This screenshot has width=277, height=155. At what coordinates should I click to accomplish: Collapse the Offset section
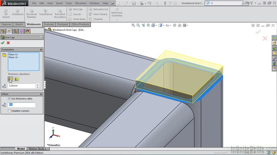point(41,94)
